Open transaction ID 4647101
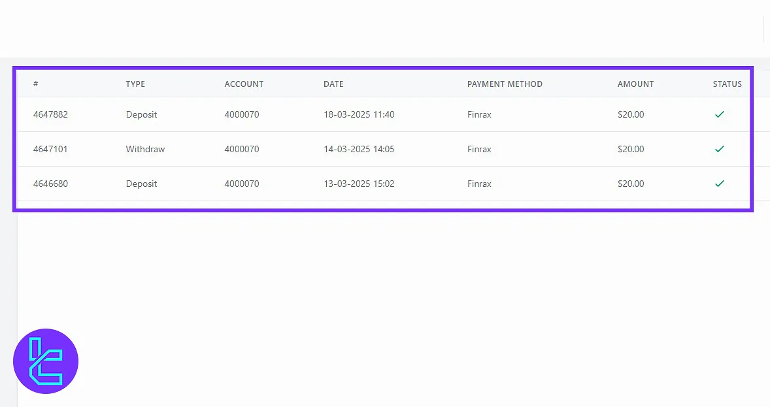This screenshot has height=407, width=770. pos(50,149)
